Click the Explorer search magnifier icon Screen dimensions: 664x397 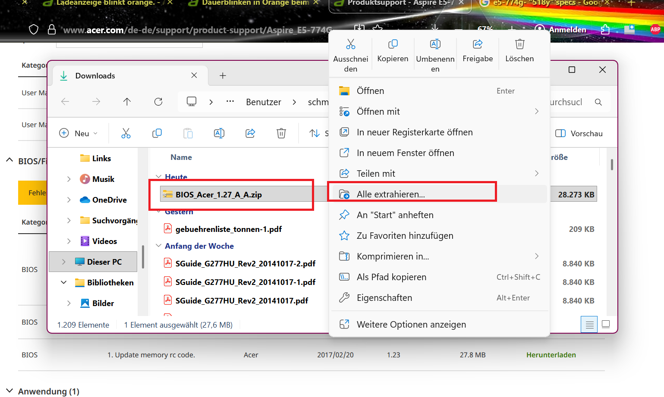coord(598,102)
